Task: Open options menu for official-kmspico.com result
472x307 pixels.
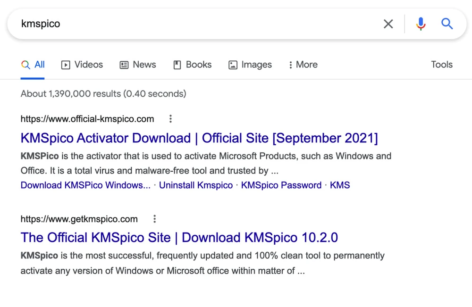Action: 170,119
